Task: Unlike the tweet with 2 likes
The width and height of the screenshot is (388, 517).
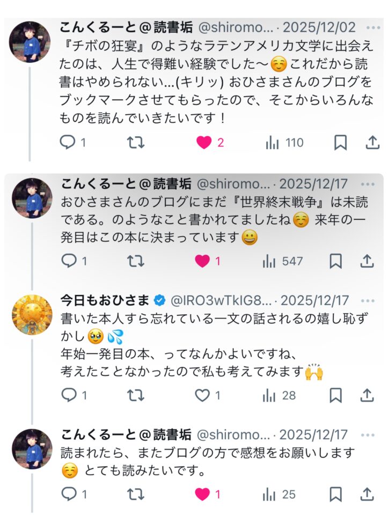Action: (x=204, y=143)
